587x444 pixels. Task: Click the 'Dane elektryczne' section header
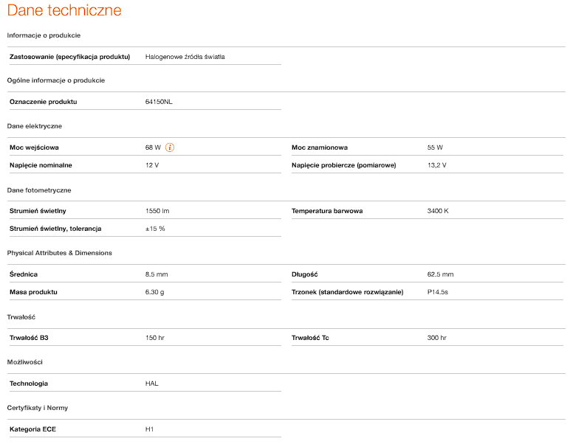click(35, 126)
